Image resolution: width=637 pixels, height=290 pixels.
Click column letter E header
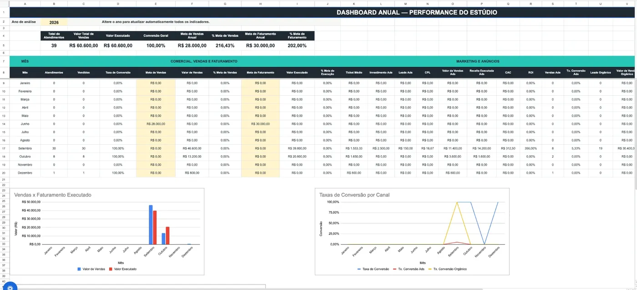pos(156,4)
